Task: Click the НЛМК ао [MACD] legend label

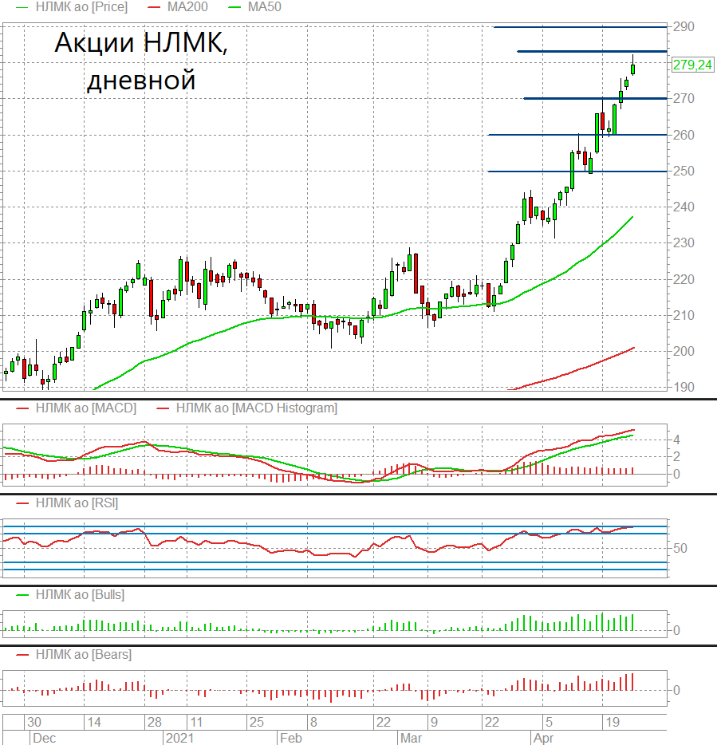Action: point(86,408)
